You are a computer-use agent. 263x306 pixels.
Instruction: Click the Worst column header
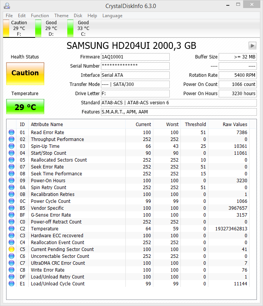click(167, 124)
